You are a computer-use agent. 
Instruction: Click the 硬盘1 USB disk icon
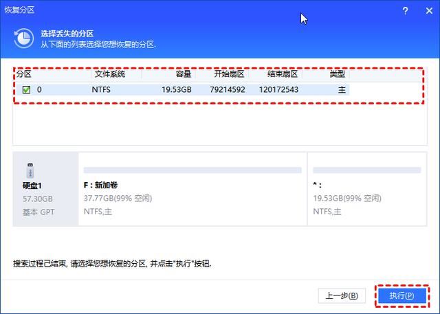coord(29,170)
